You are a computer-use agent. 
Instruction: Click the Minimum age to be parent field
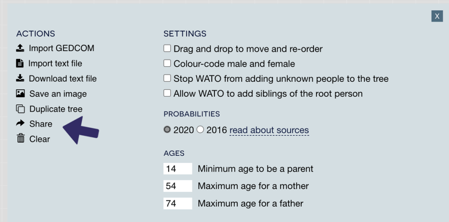pos(178,169)
